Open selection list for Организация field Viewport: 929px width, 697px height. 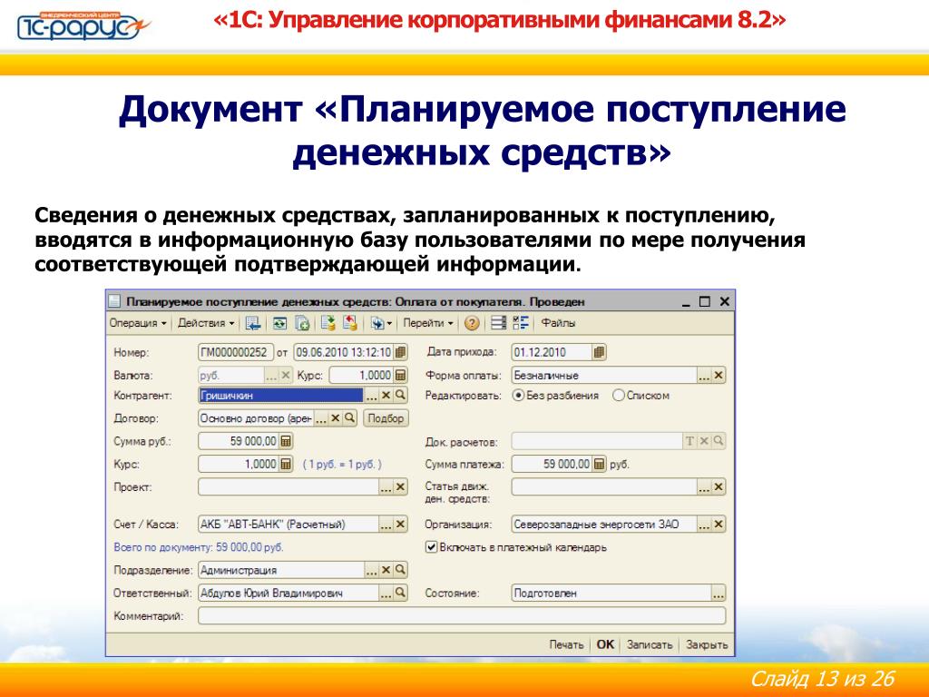pos(704,525)
